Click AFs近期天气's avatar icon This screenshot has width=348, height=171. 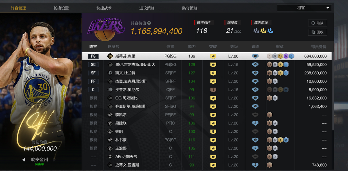pyautogui.click(x=110, y=157)
